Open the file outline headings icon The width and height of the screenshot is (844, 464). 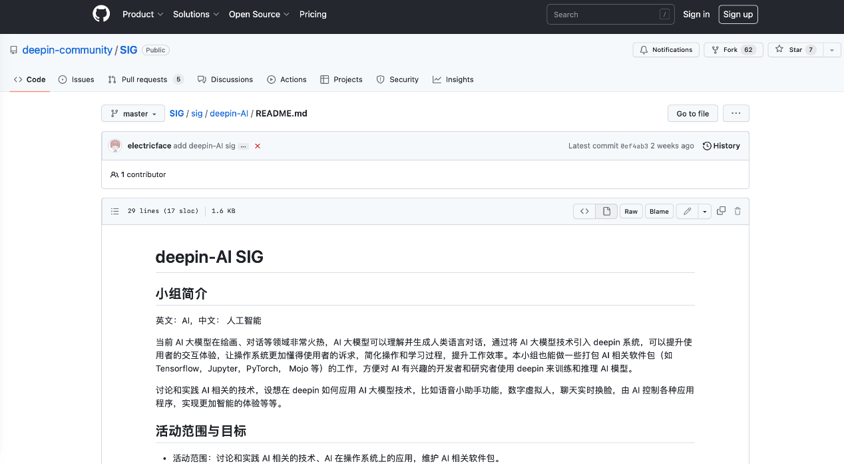coord(114,211)
